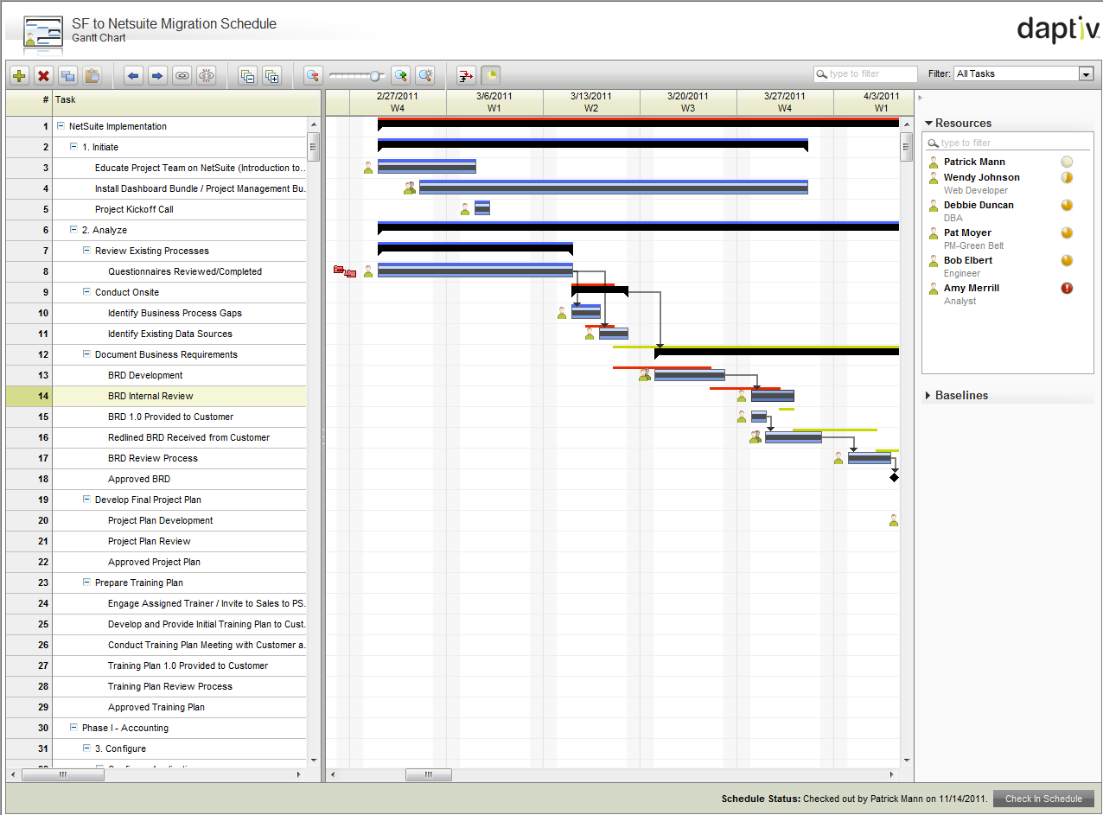Select Pat Moyer in Resources list

(968, 232)
